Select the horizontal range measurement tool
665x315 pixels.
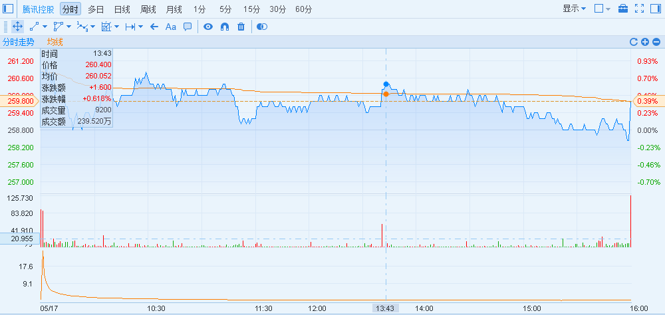point(130,27)
